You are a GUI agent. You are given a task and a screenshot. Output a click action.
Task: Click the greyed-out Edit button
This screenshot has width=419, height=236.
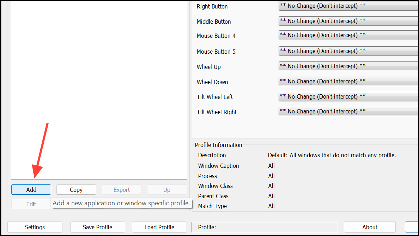[31, 204]
